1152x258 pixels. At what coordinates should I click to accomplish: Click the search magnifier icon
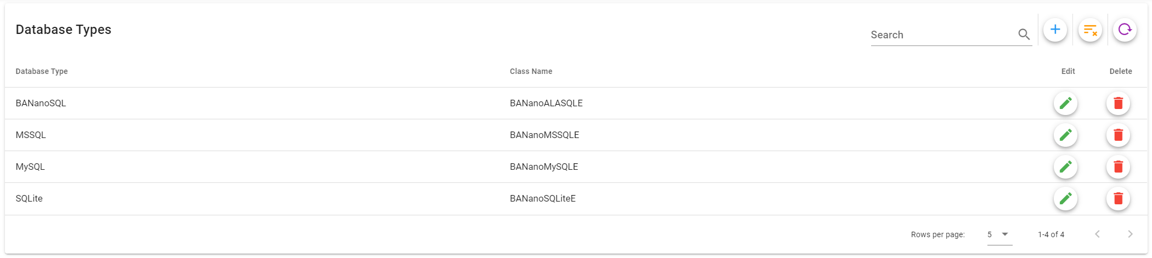pyautogui.click(x=1024, y=35)
